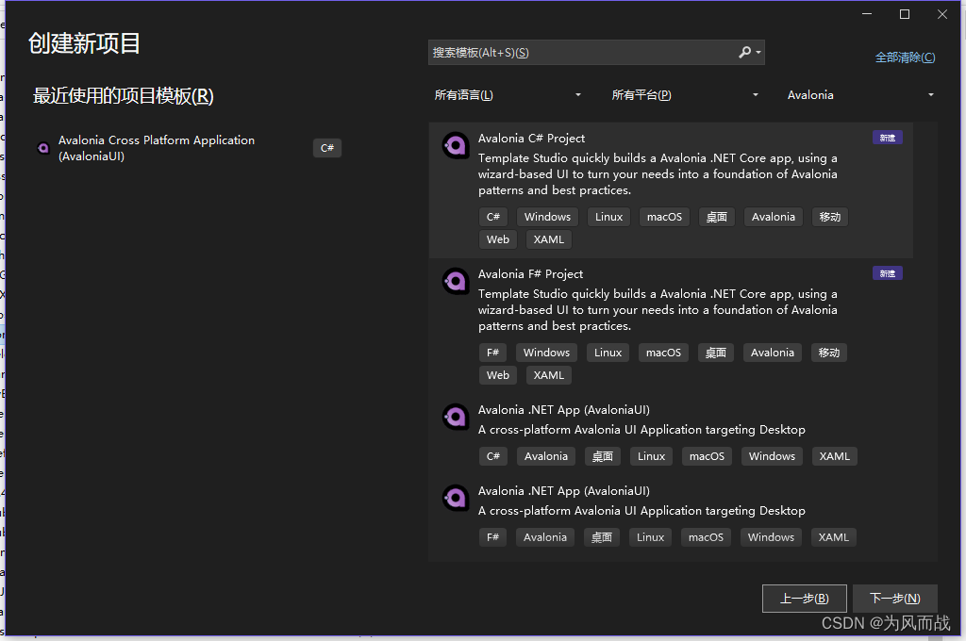Click the macOS tag under Avalonia F# Project
This screenshot has width=966, height=641.
pos(662,352)
